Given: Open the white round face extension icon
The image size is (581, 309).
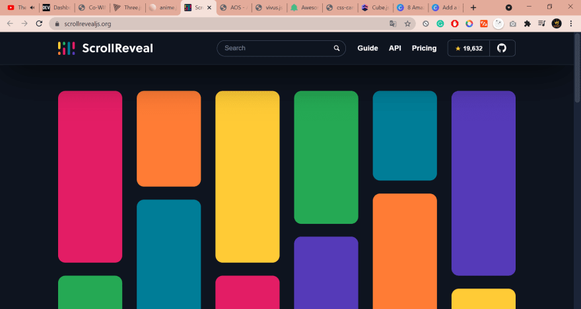Looking at the screenshot, I should [498, 24].
